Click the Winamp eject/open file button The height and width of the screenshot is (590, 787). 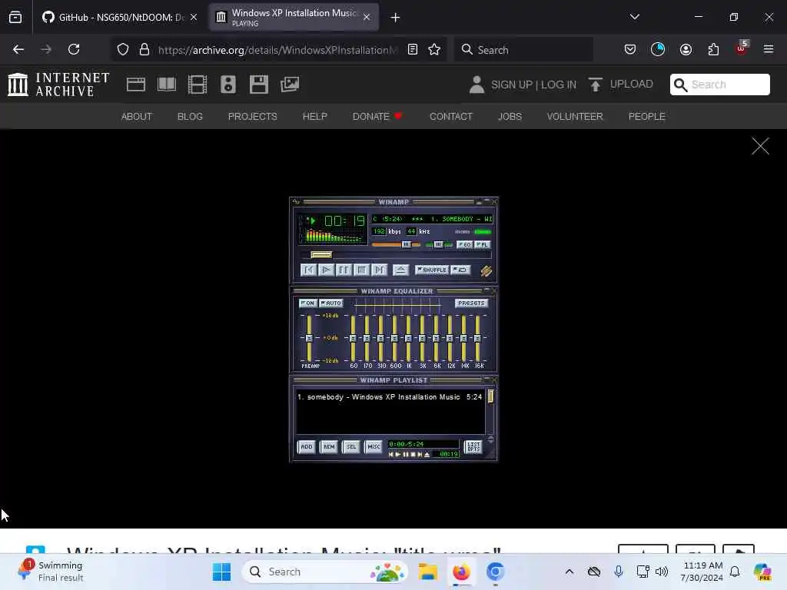pos(400,270)
